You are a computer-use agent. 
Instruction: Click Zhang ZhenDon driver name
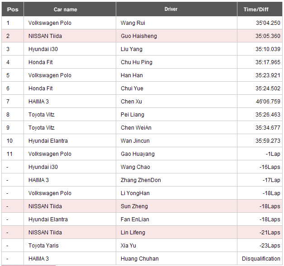coord(141,180)
